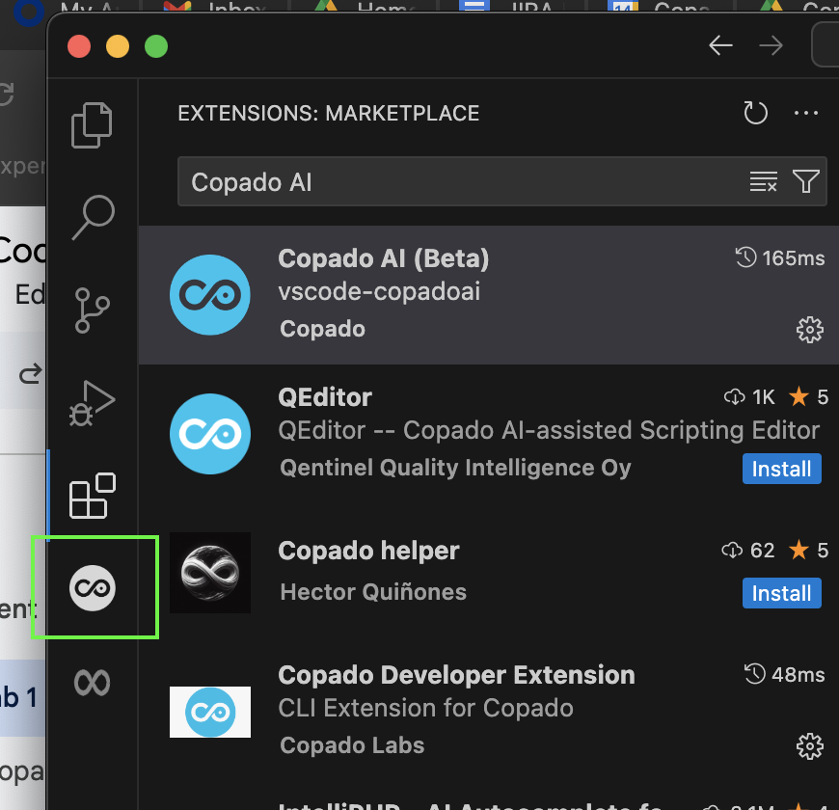The image size is (839, 810).
Task: Click the 165ms activation time
Action: 779,257
